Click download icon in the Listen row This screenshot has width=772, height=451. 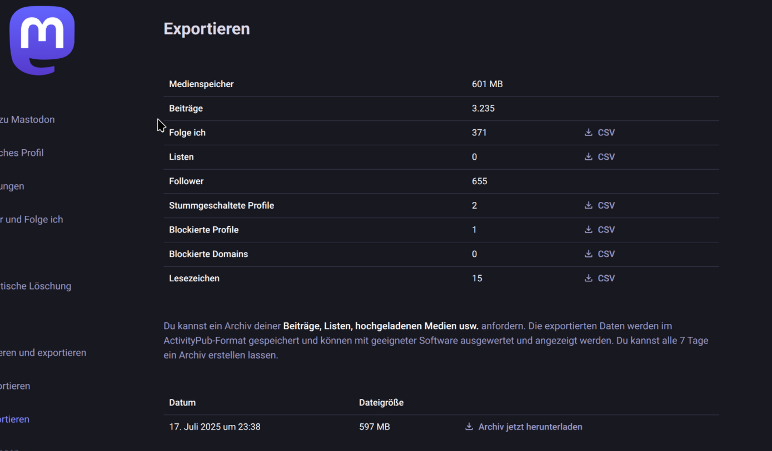point(588,157)
